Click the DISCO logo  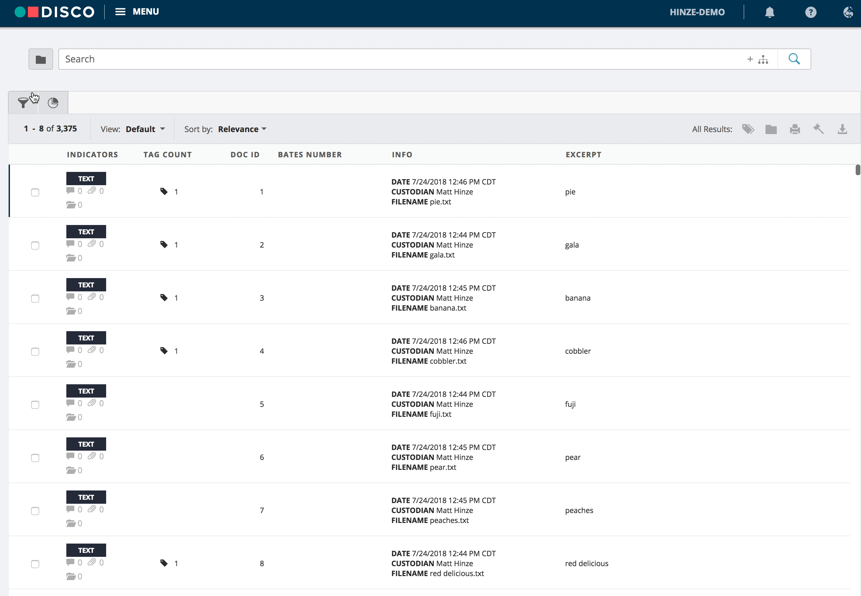tap(54, 12)
